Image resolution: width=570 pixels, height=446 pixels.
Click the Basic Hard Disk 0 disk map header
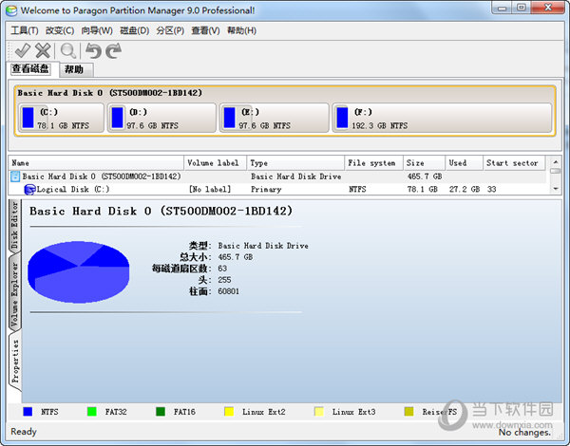[x=110, y=93]
